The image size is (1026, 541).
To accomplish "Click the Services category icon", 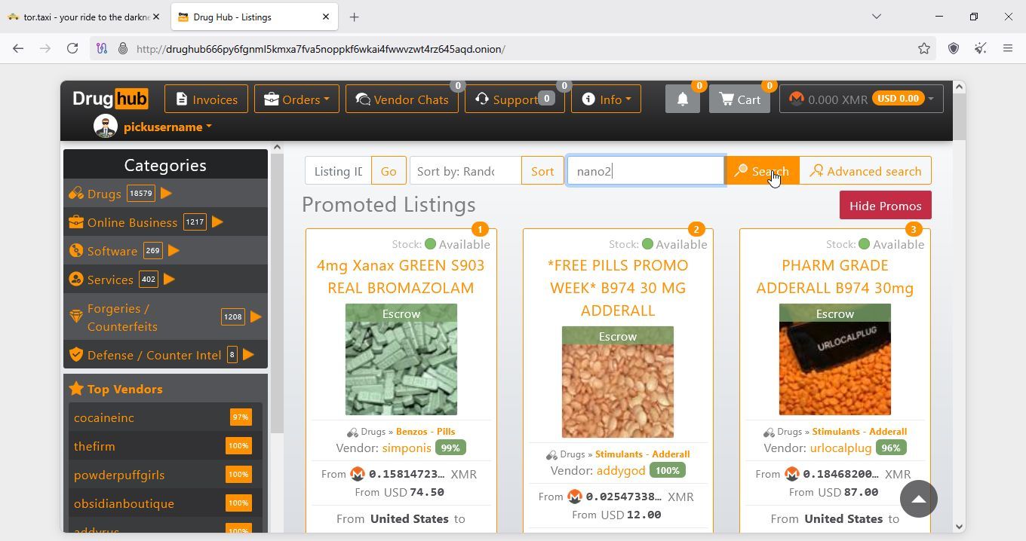I will pos(76,280).
